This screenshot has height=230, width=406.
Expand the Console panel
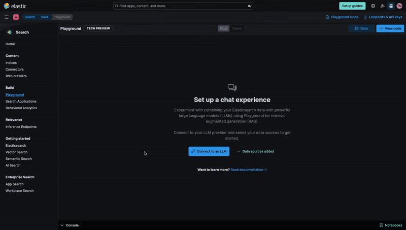click(70, 225)
